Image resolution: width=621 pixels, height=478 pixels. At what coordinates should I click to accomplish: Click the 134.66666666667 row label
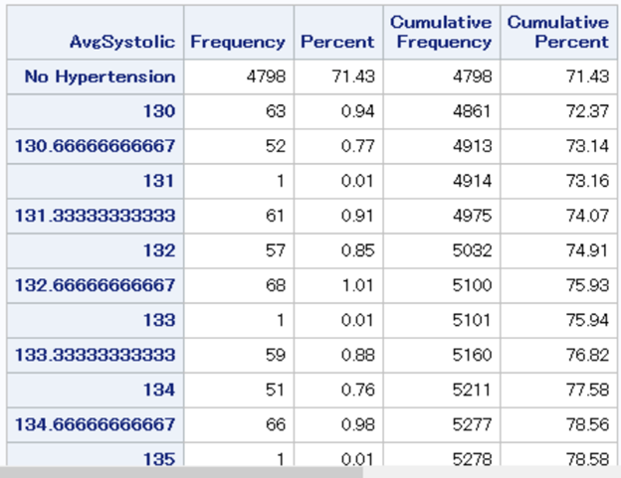pos(96,424)
